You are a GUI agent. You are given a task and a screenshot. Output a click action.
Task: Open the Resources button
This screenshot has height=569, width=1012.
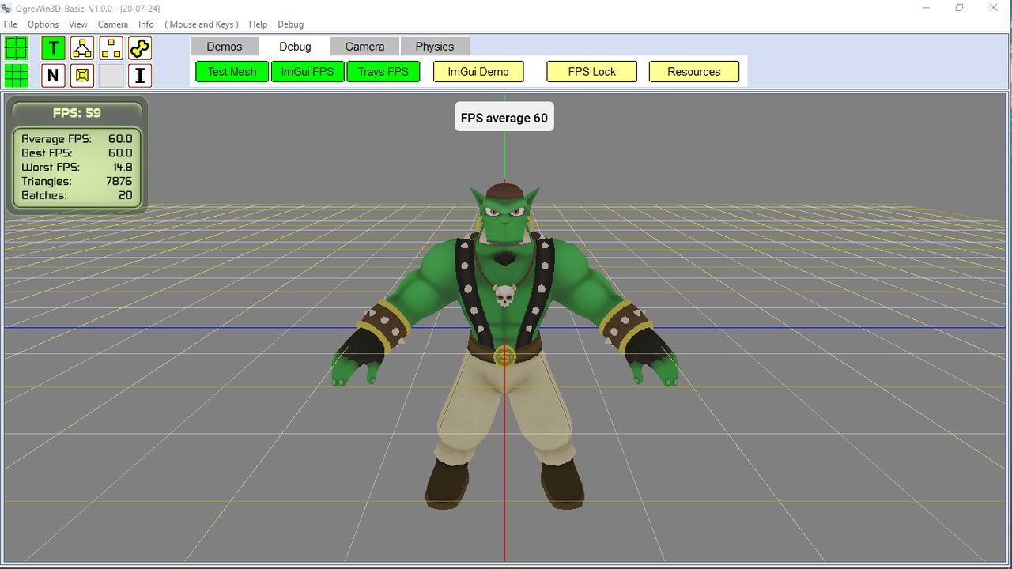pos(694,71)
